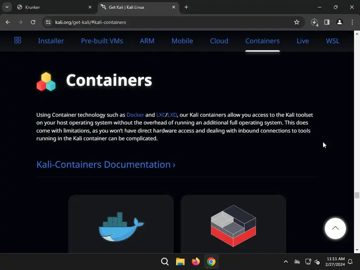Open the Pre-built VMs section
This screenshot has height=270, width=360.
point(102,41)
